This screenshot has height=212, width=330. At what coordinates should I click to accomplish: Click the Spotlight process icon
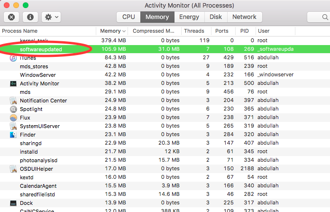point(13,109)
